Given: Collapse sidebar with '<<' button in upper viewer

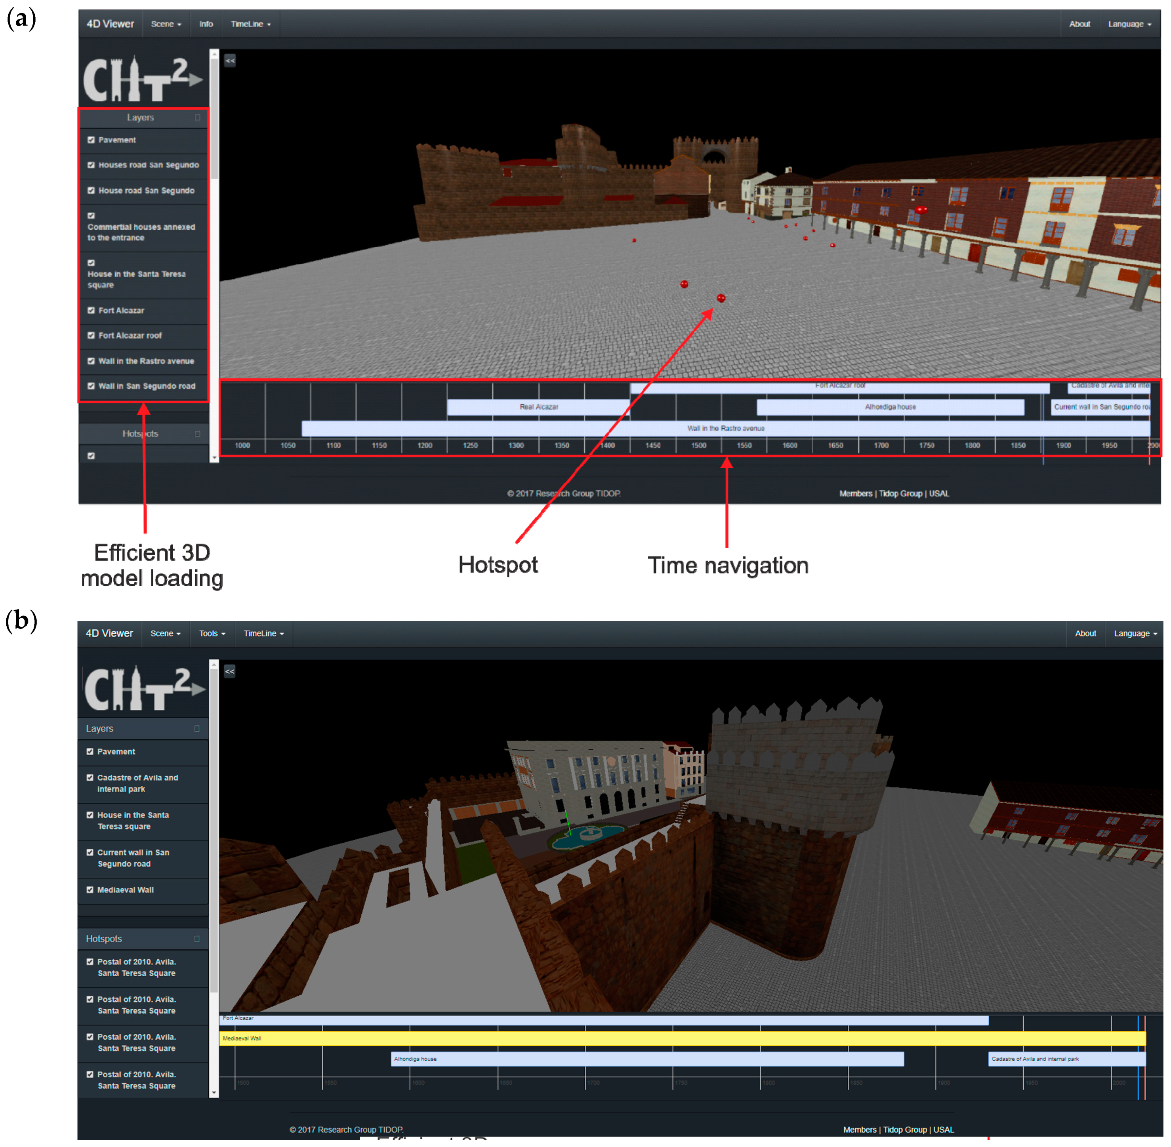Looking at the screenshot, I should point(230,60).
